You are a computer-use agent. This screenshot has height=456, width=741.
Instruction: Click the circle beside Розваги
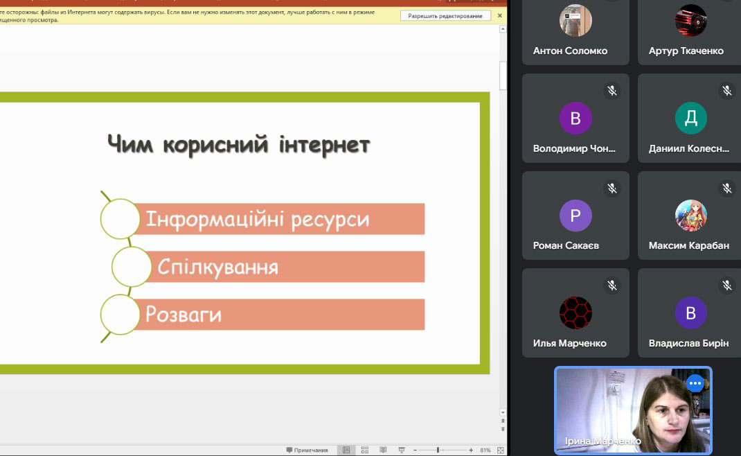coord(120,315)
